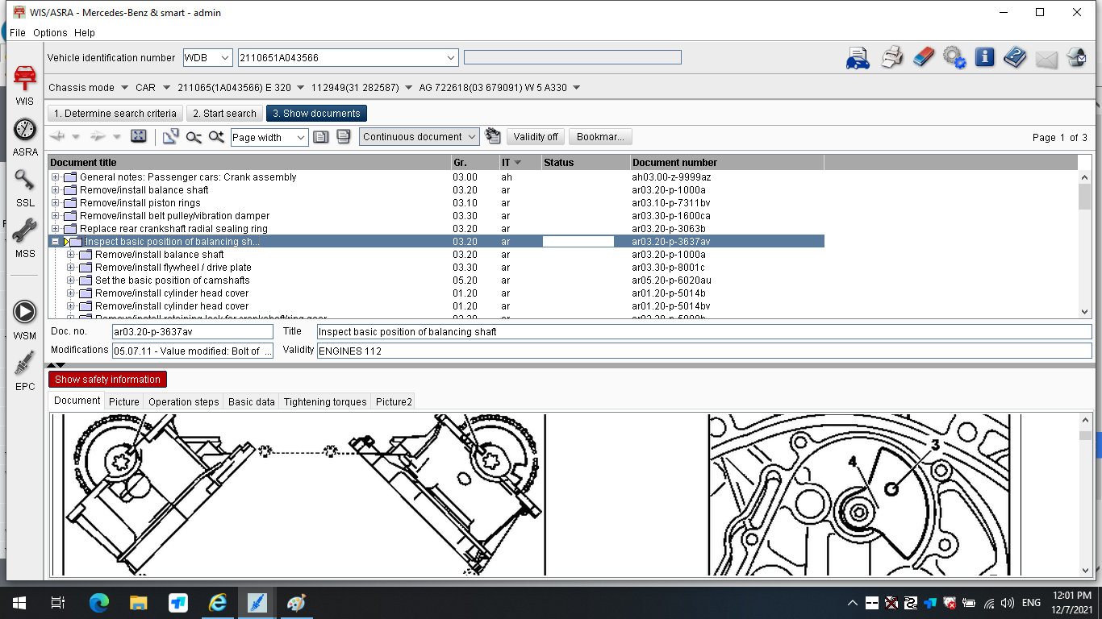Click the taskbar volume speaker icon
This screenshot has height=619, width=1102.
click(x=1007, y=603)
